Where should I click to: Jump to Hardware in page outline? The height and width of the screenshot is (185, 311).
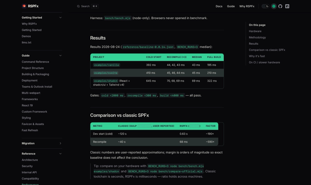pyautogui.click(x=255, y=31)
